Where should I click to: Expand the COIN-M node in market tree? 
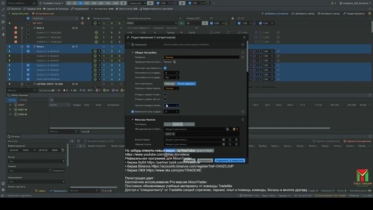[10, 114]
